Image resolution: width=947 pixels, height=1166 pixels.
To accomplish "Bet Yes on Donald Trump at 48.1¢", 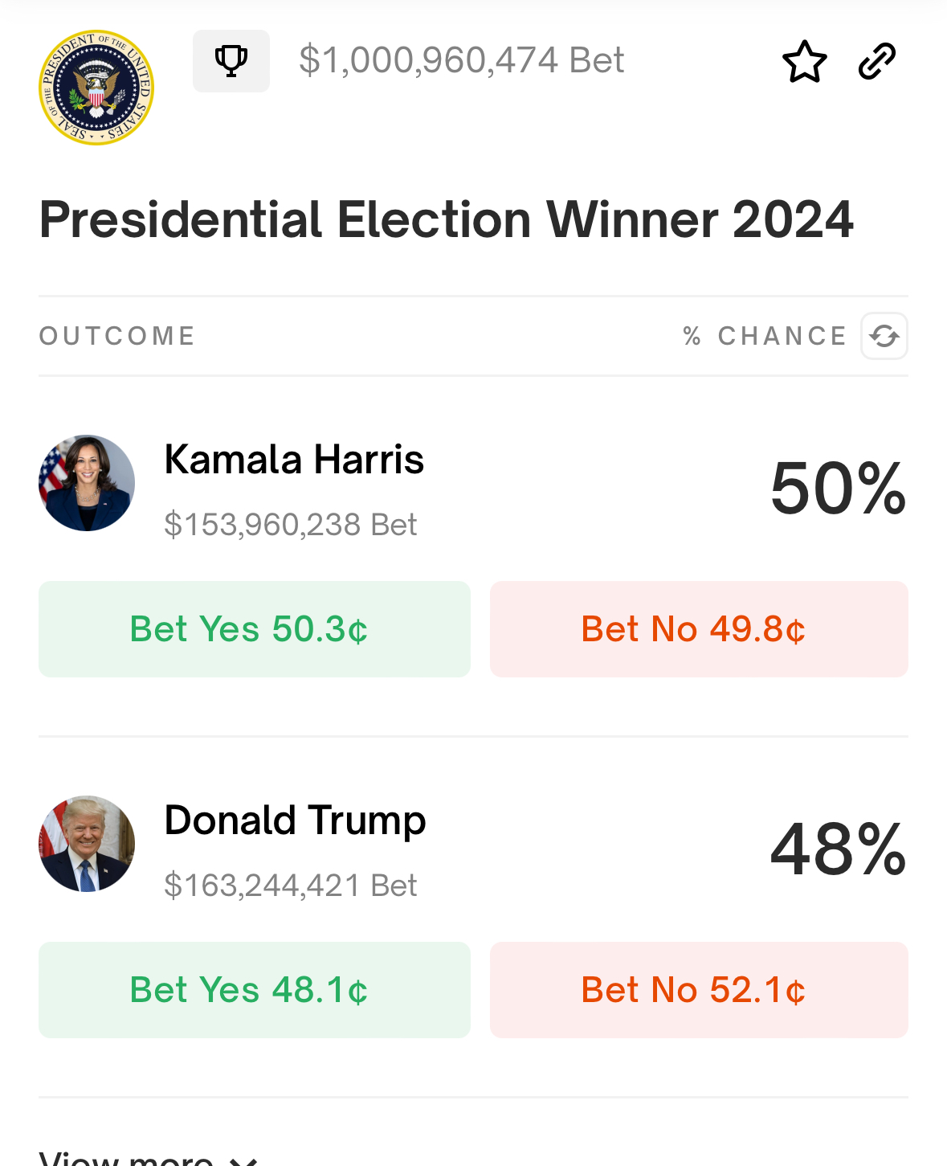I will [255, 990].
